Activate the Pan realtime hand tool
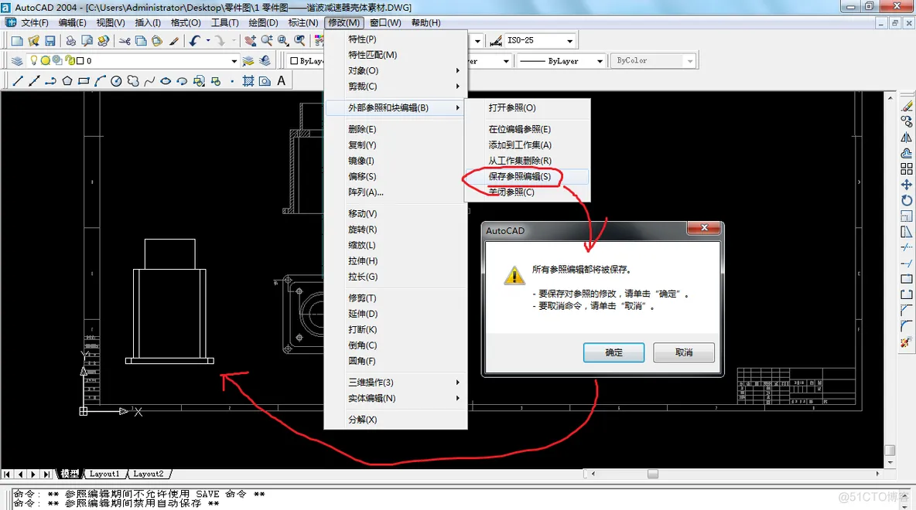916x510 pixels. click(250, 41)
